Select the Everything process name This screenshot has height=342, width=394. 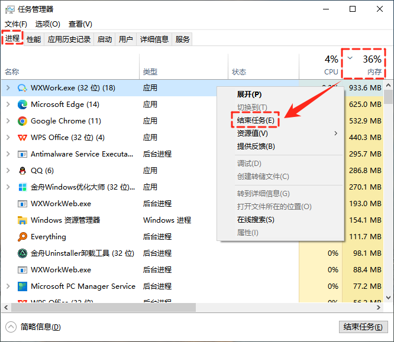pos(49,237)
